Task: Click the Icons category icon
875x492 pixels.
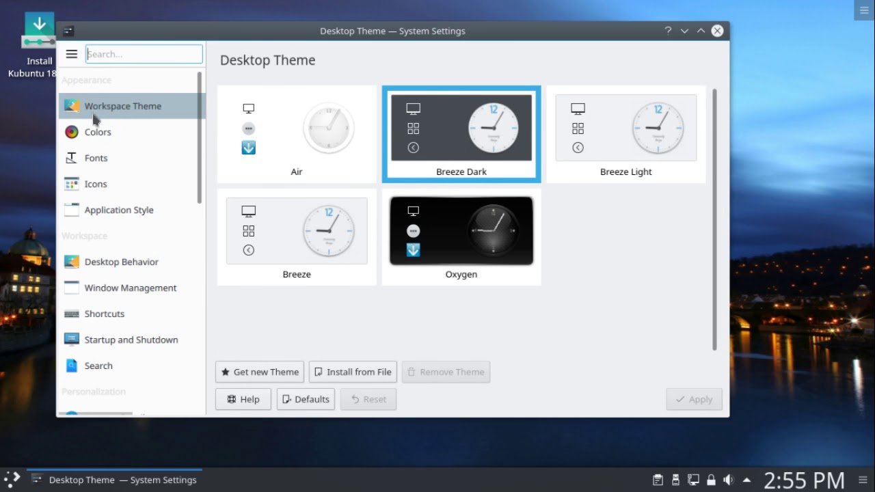Action: 72,184
